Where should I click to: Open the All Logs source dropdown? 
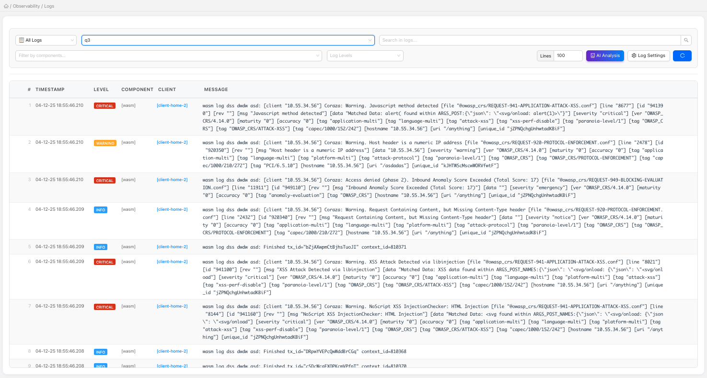coord(46,40)
